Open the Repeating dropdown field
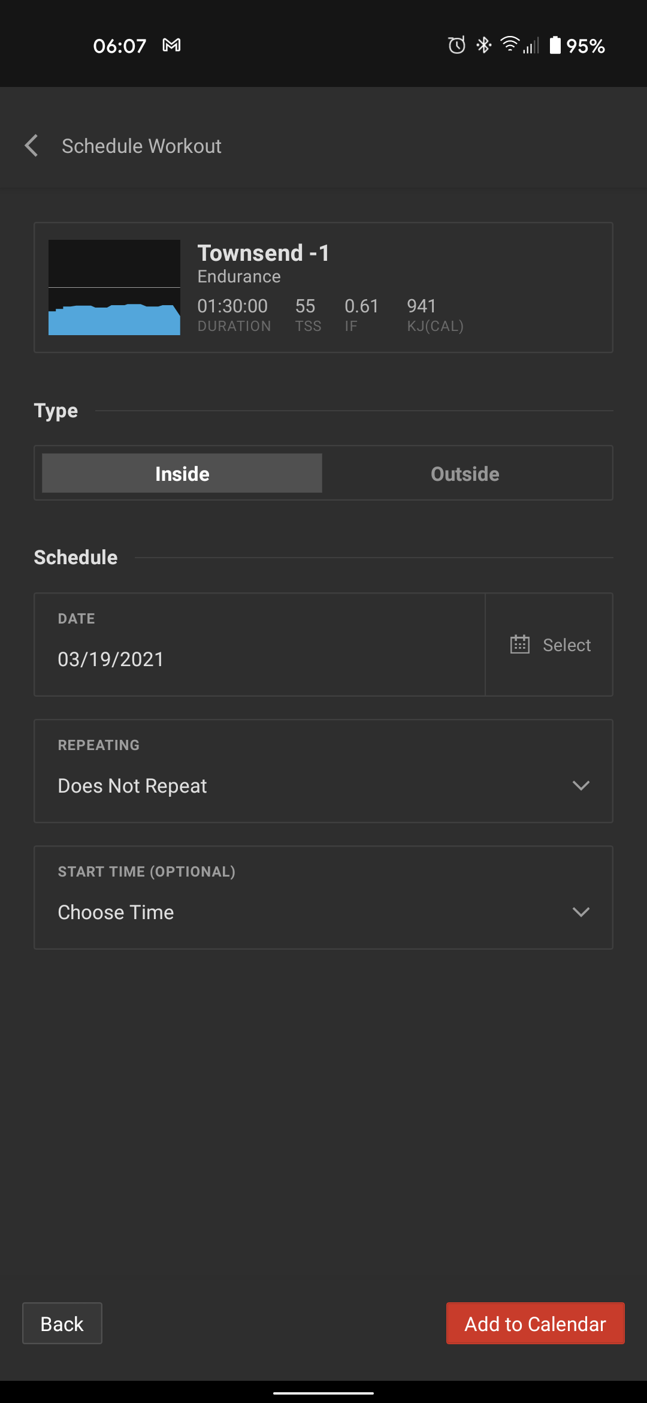The height and width of the screenshot is (1403, 647). (323, 771)
